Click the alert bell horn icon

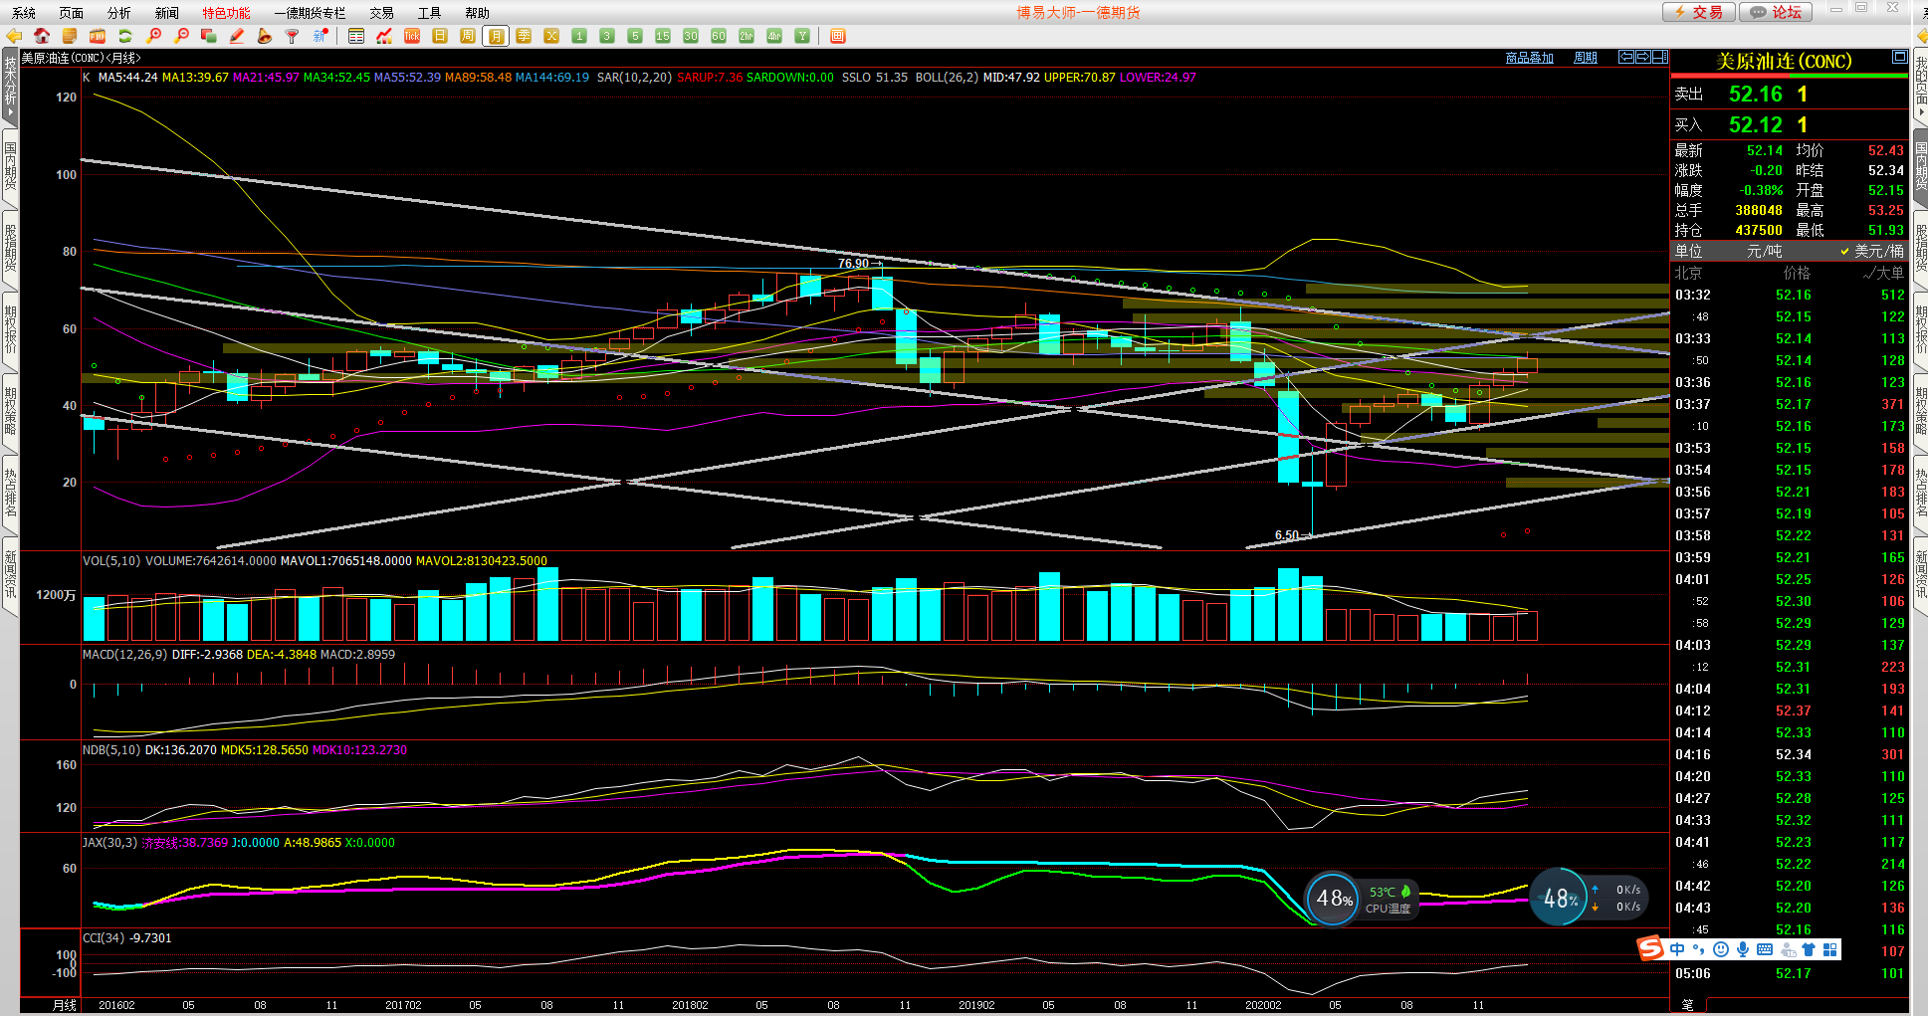point(265,36)
